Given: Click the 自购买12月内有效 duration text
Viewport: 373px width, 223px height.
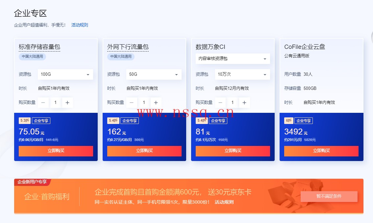Looking at the screenshot, I should click(x=232, y=88).
